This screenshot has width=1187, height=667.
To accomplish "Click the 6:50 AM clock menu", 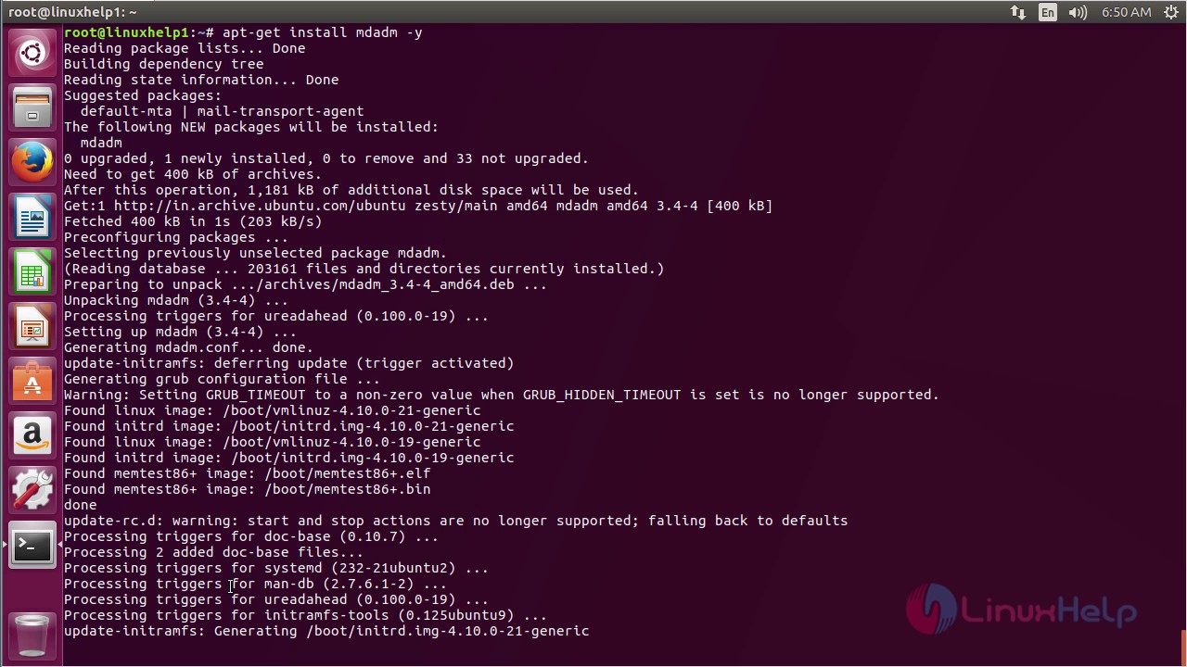I will click(1126, 12).
